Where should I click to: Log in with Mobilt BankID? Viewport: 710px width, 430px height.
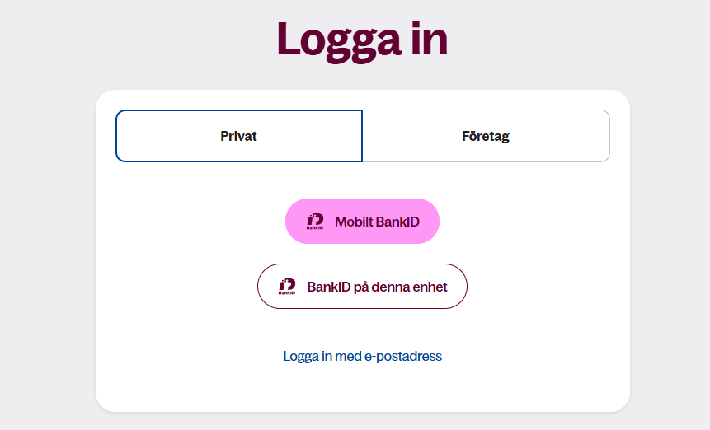[362, 222]
